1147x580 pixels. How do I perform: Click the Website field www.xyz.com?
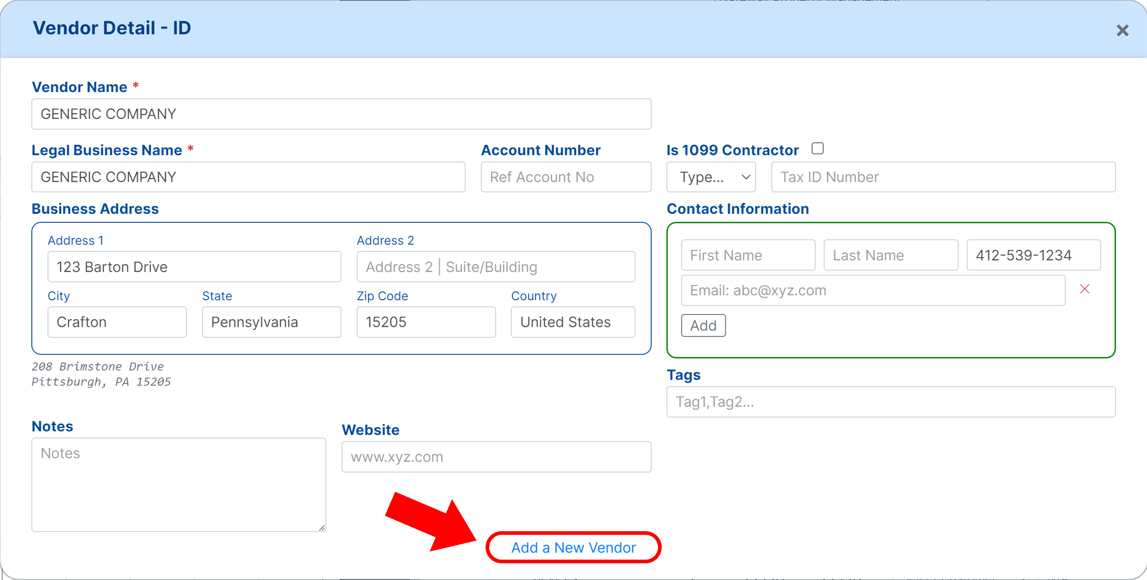point(497,457)
